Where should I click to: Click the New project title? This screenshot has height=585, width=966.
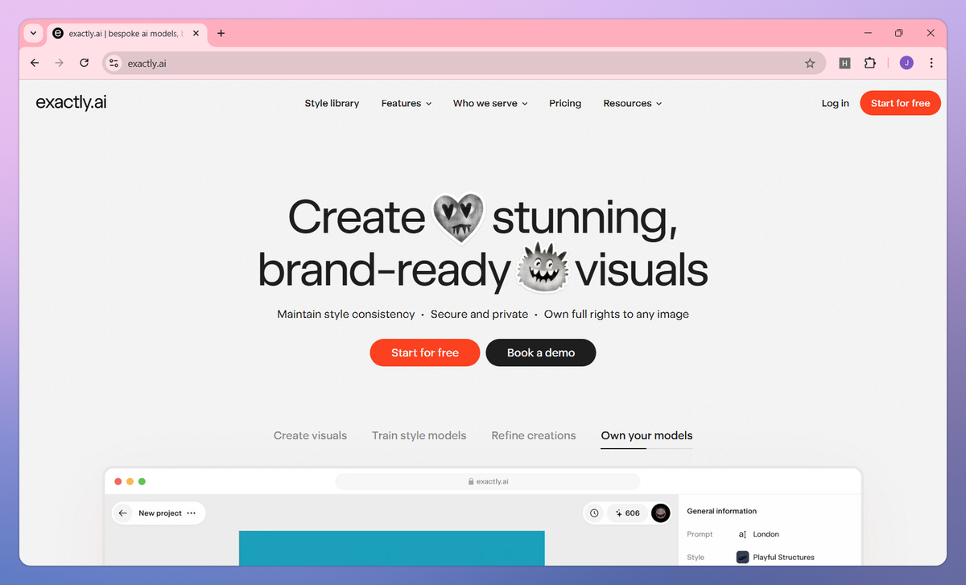(x=160, y=513)
